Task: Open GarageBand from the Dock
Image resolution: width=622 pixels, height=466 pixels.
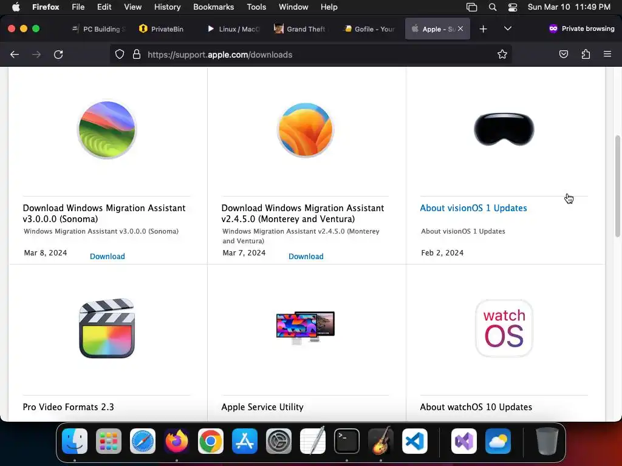Action: [x=381, y=441]
